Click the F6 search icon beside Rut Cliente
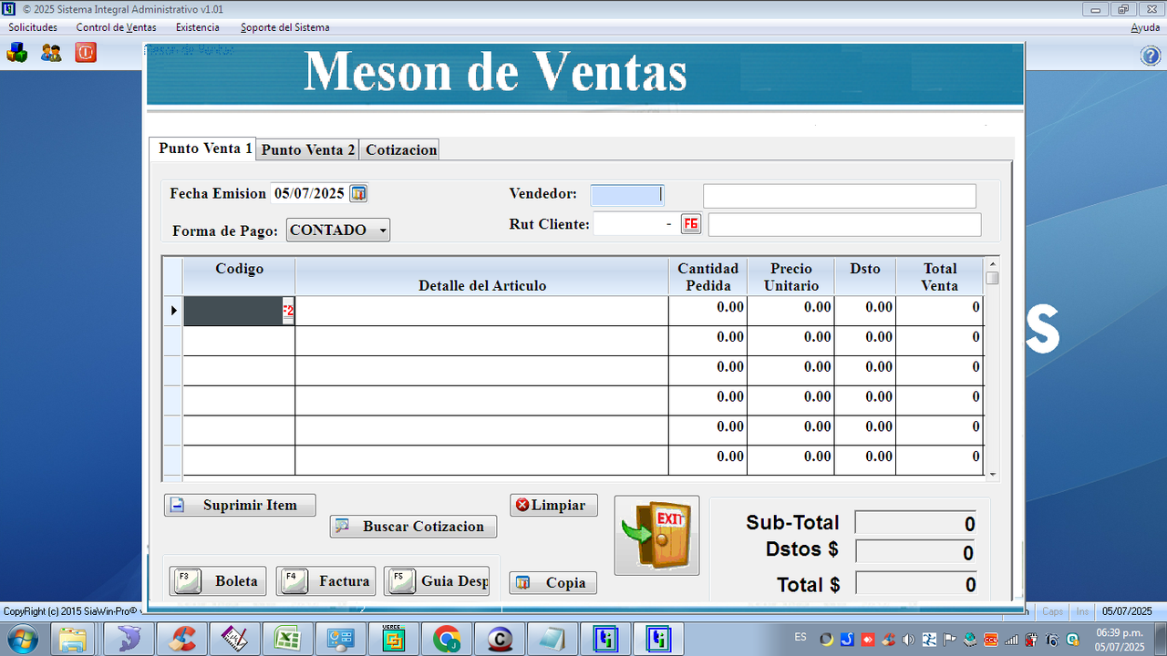 point(690,223)
